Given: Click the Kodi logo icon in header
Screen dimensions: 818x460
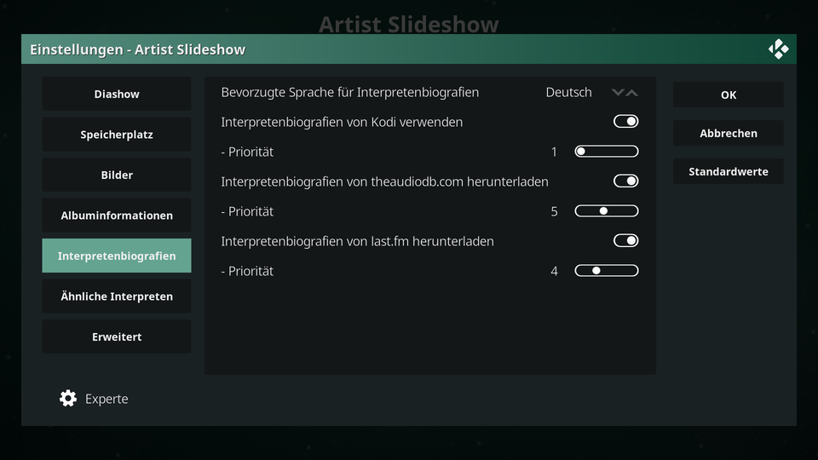Looking at the screenshot, I should (x=778, y=49).
